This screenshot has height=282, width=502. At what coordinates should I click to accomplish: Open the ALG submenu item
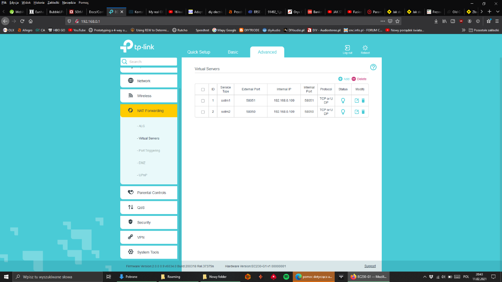[x=141, y=126]
